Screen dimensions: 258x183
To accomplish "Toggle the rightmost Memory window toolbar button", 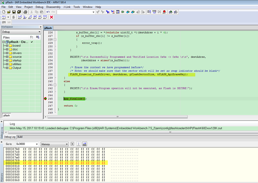I will point(84,144).
